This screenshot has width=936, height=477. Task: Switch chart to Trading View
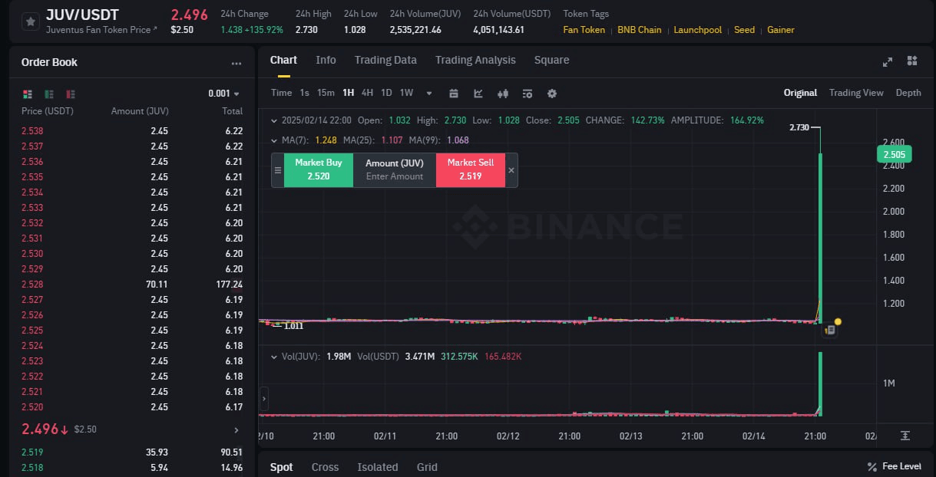[x=856, y=93]
